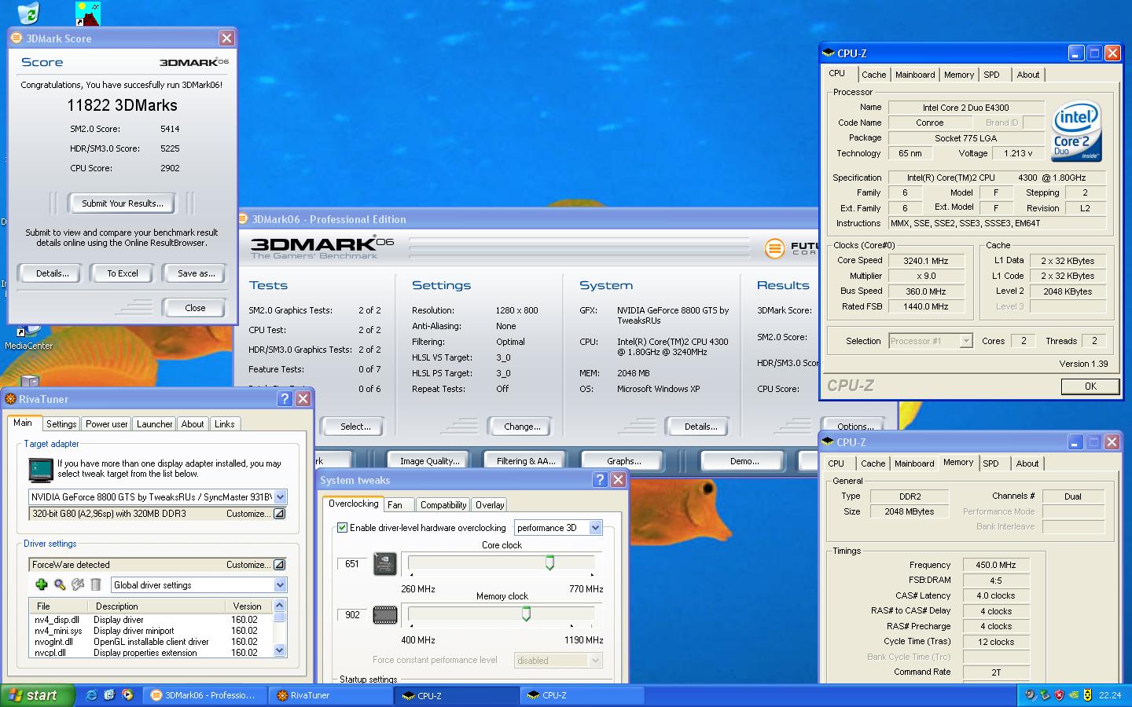This screenshot has width=1132, height=707.
Task: Click the Memory clock value field 902
Action: click(x=352, y=615)
